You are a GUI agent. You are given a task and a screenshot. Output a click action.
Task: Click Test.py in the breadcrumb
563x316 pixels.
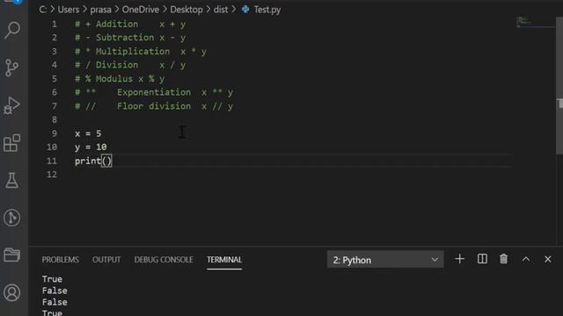[x=267, y=10]
